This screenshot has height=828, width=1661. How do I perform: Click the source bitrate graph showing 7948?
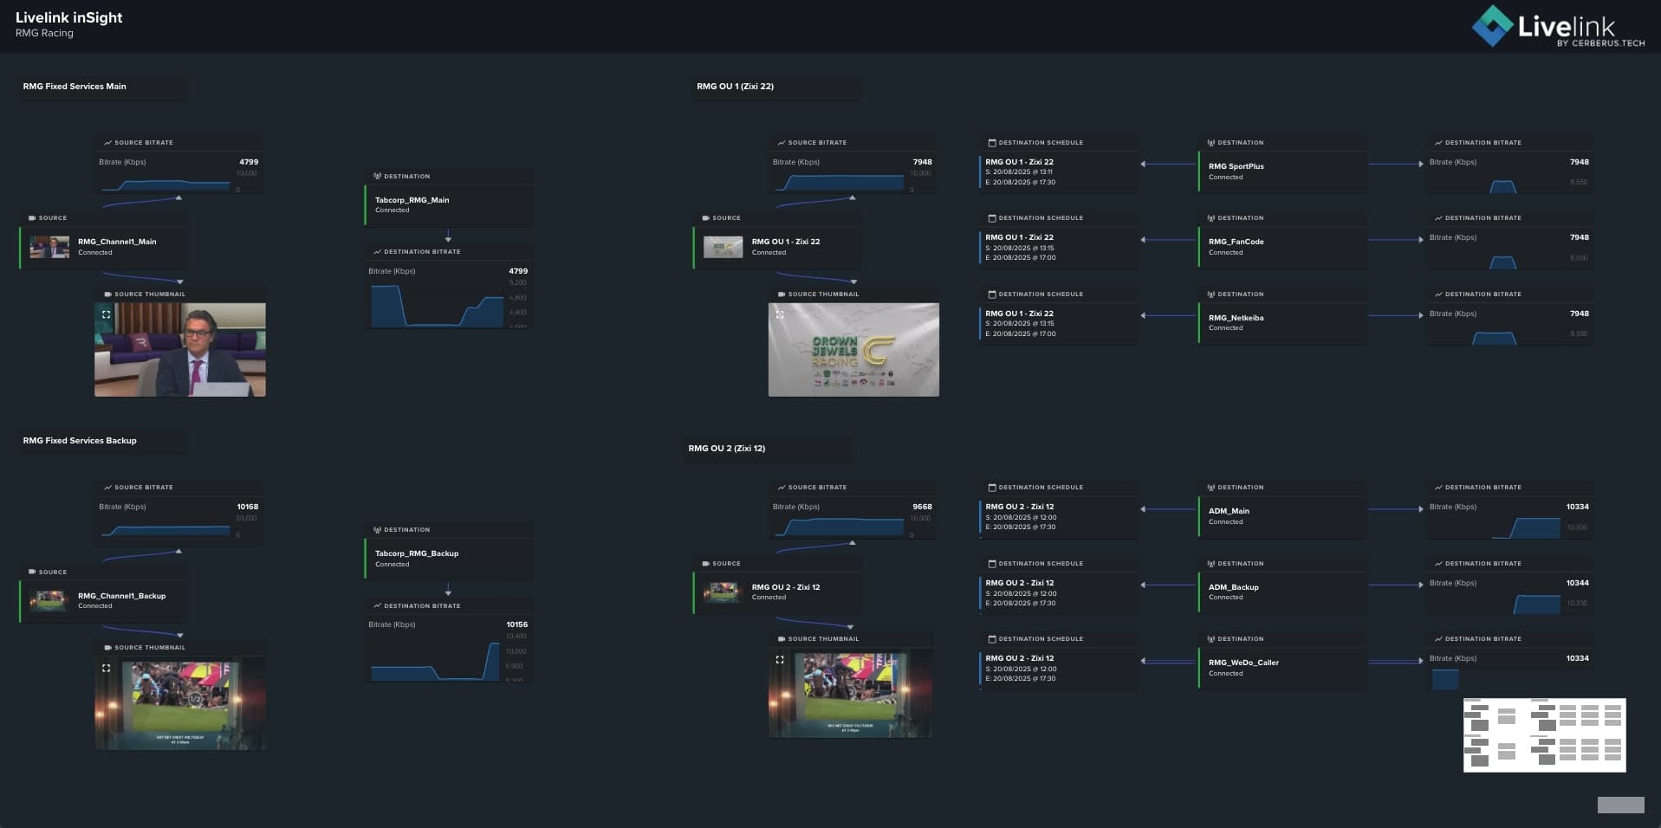coord(840,181)
